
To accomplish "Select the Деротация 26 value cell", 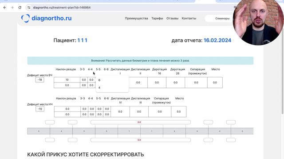I will (x=176, y=83).
